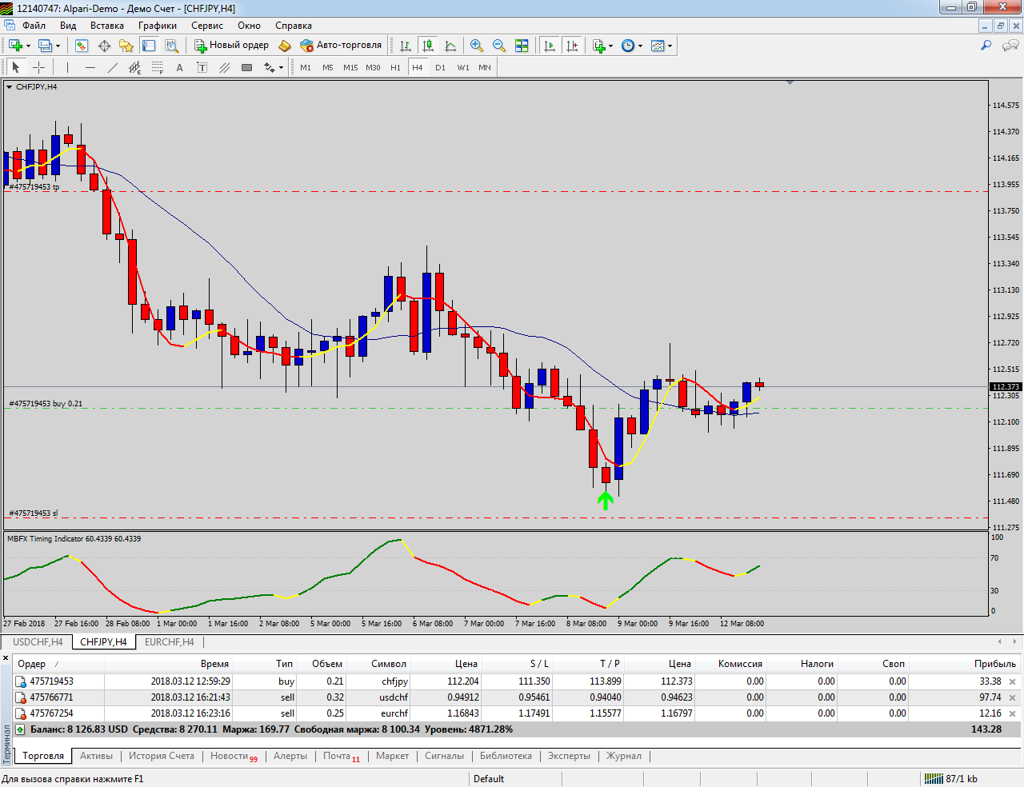The width and height of the screenshot is (1024, 787).
Task: Switch to the USDCHF,H4 chart tab
Action: pos(38,642)
